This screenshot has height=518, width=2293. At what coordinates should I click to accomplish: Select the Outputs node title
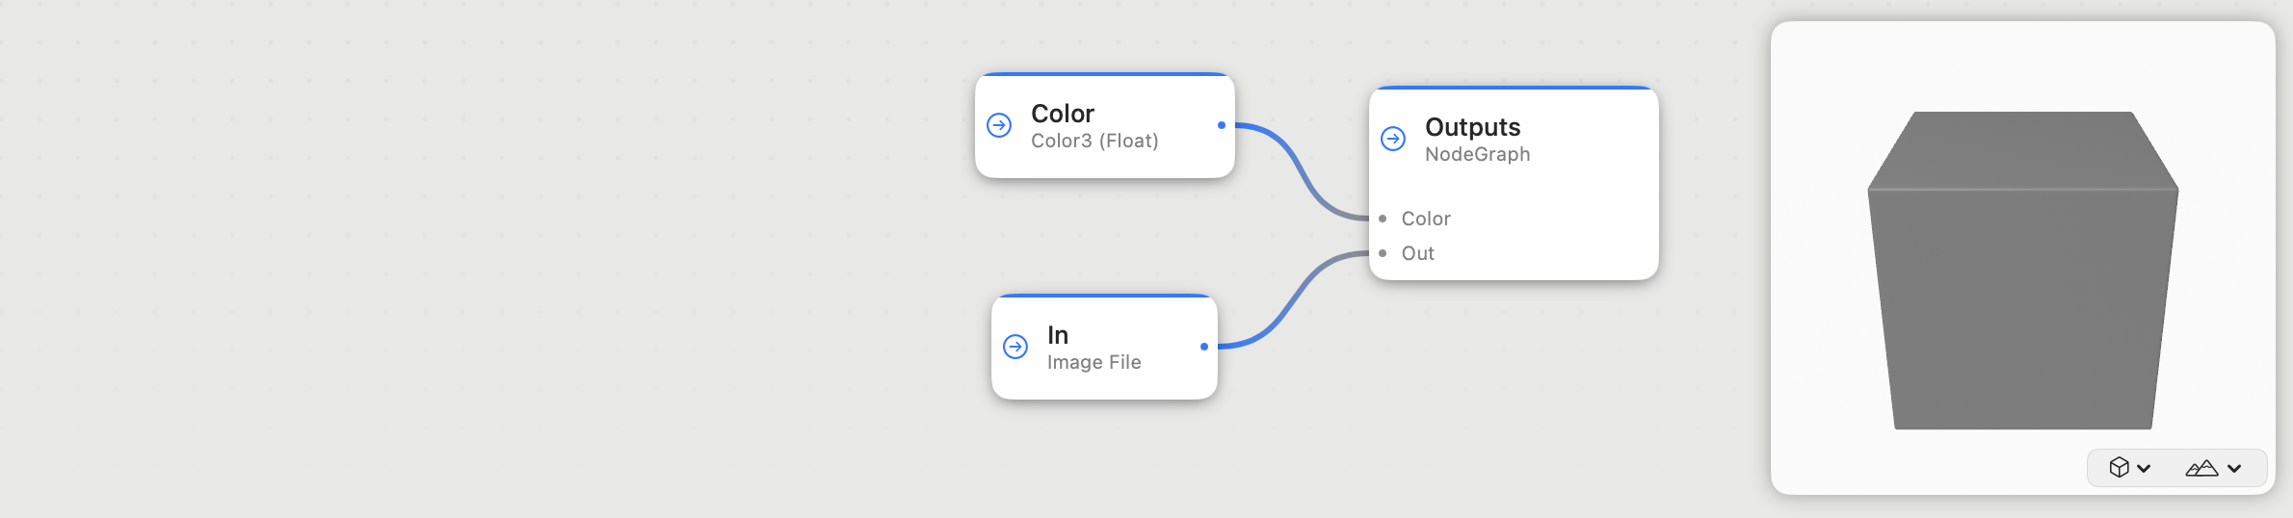(1472, 127)
